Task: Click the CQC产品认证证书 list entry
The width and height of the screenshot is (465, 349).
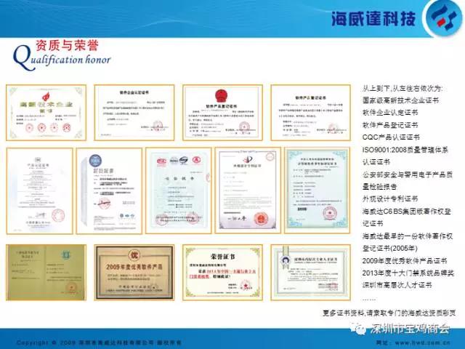Action: click(391, 137)
